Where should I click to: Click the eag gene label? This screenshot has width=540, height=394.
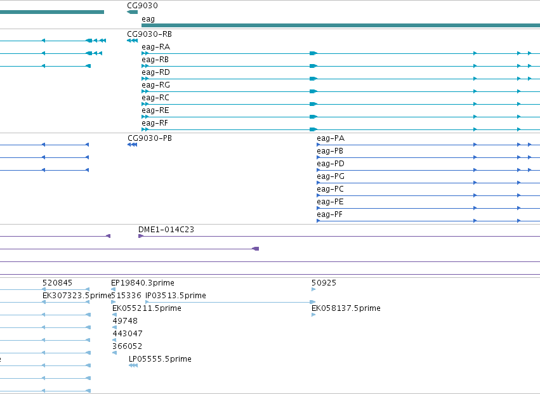[x=148, y=19]
